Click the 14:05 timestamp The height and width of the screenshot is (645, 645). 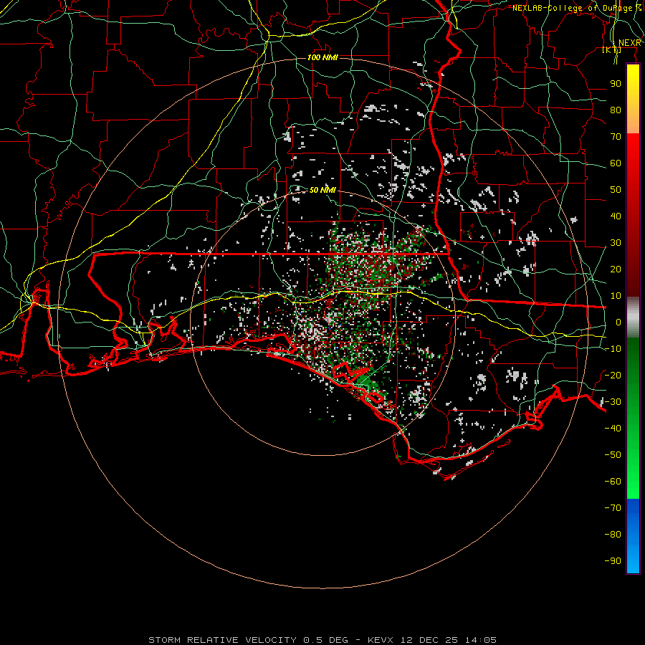(481, 640)
